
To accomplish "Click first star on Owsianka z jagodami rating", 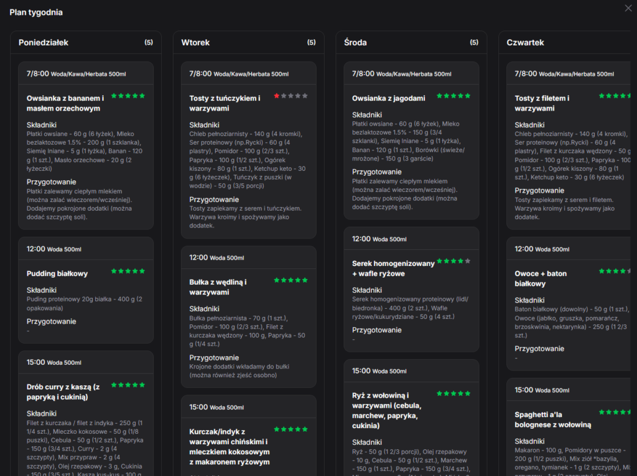I will 439,96.
